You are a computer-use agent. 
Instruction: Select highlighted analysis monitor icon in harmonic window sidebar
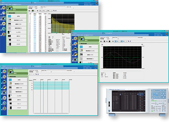point(4,18)
